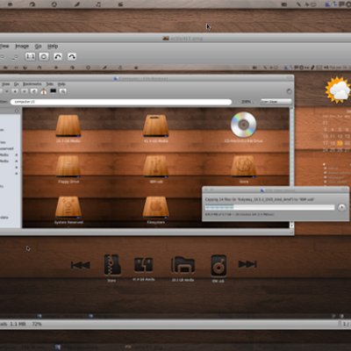
Task: Click the home icon in pictured file browser
Action: coord(44,91)
